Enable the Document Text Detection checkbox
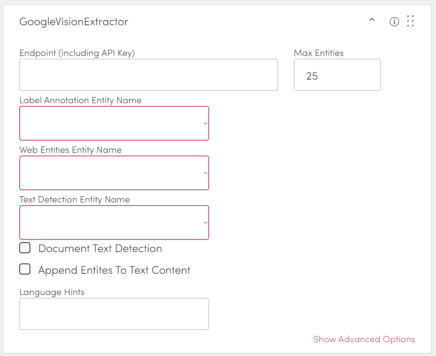This screenshot has width=436, height=356. tap(25, 248)
